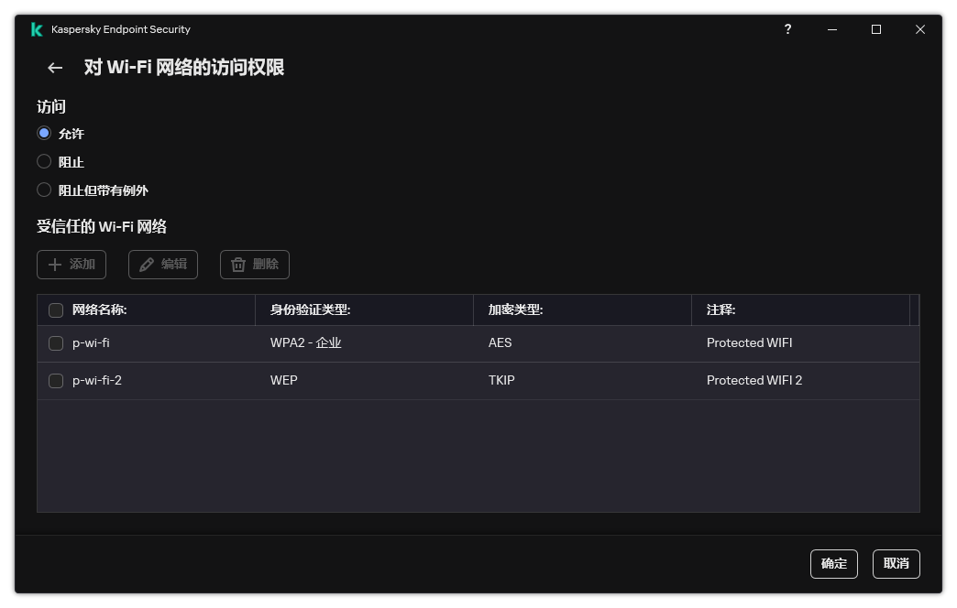This screenshot has width=957, height=608.
Task: Confirm settings with the 确定 button
Action: (x=833, y=563)
